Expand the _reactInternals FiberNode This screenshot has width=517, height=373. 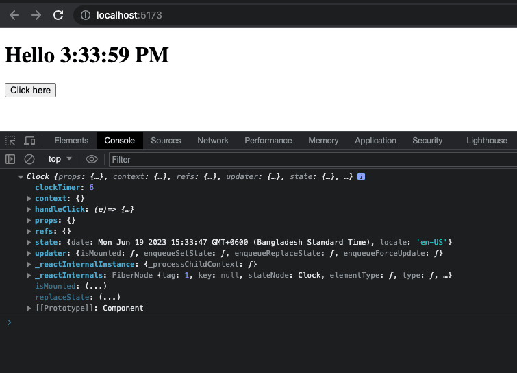29,275
